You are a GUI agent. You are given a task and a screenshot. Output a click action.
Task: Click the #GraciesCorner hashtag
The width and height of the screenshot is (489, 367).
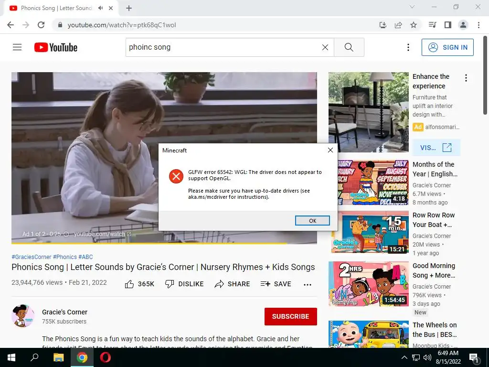(x=31, y=257)
